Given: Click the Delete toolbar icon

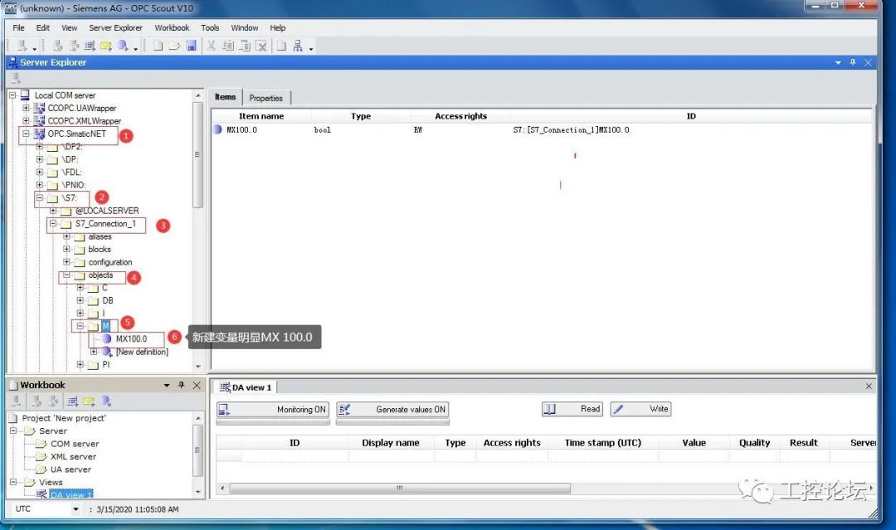Looking at the screenshot, I should [261, 46].
